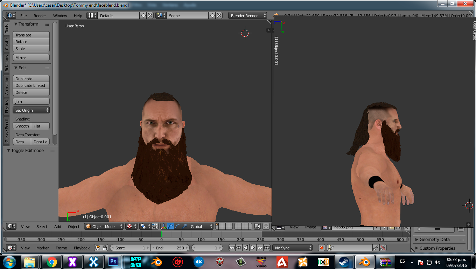Open the pivot point selector
This screenshot has width=476, height=269.
coord(145,226)
